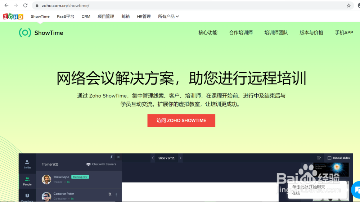
Task: Click Hide all slides button
Action: [339, 158]
